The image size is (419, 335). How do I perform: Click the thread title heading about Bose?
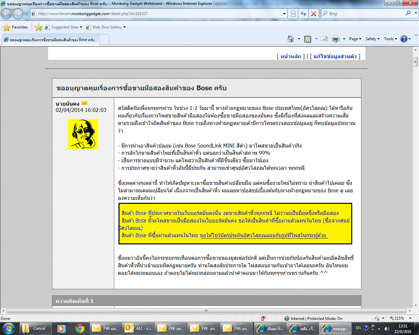click(141, 88)
